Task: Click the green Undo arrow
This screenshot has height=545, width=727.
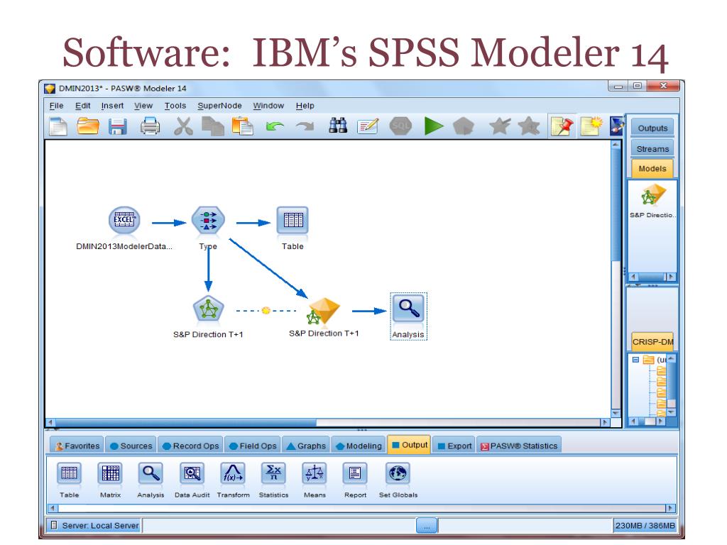Action: click(x=275, y=126)
